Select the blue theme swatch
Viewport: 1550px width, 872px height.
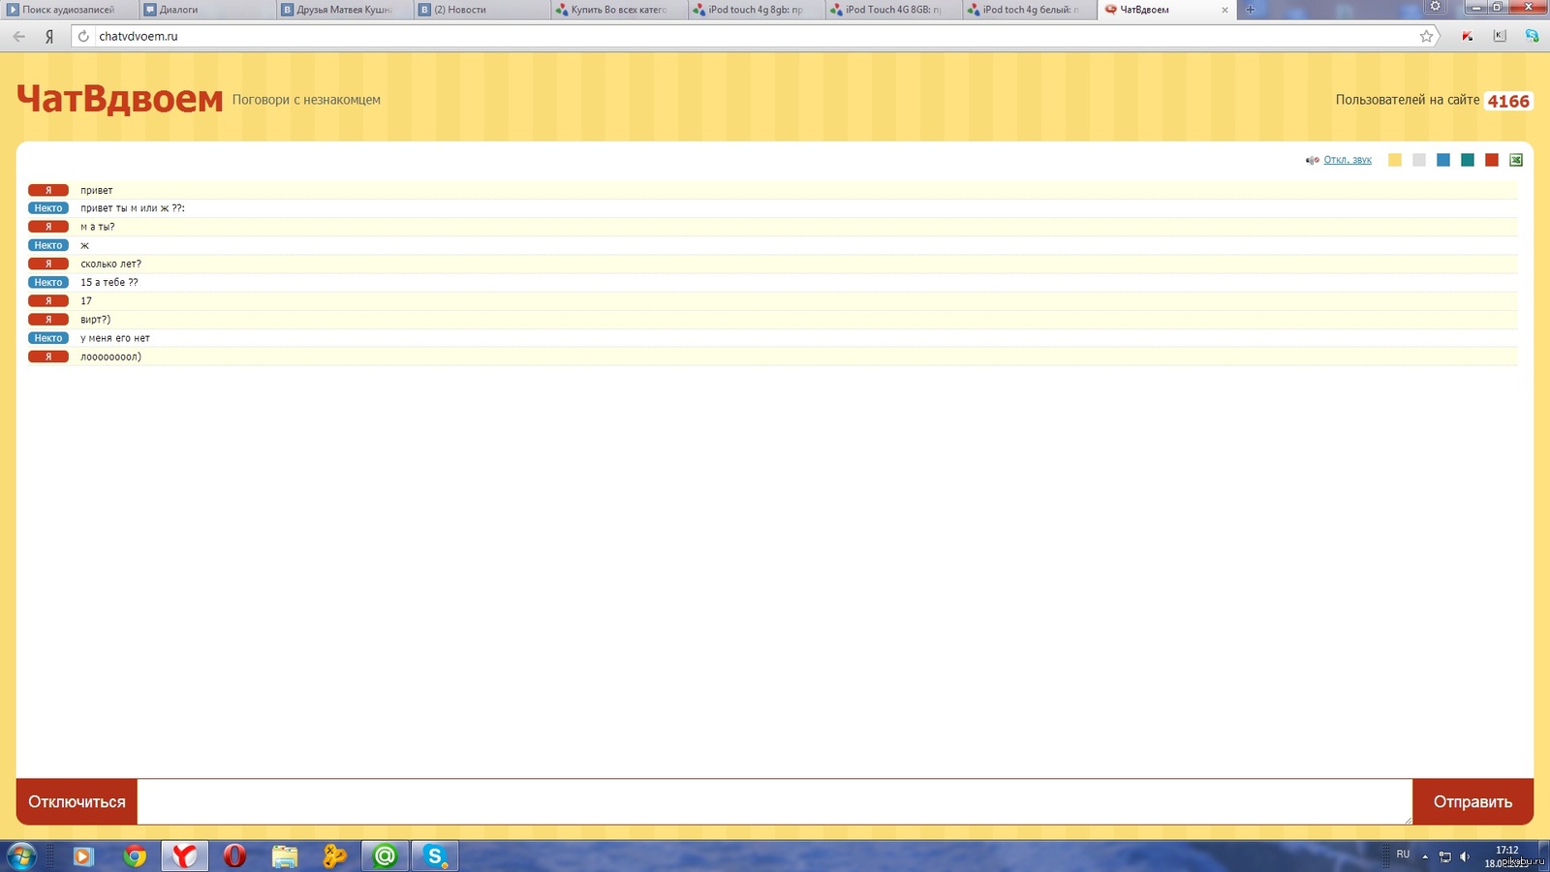1443,160
